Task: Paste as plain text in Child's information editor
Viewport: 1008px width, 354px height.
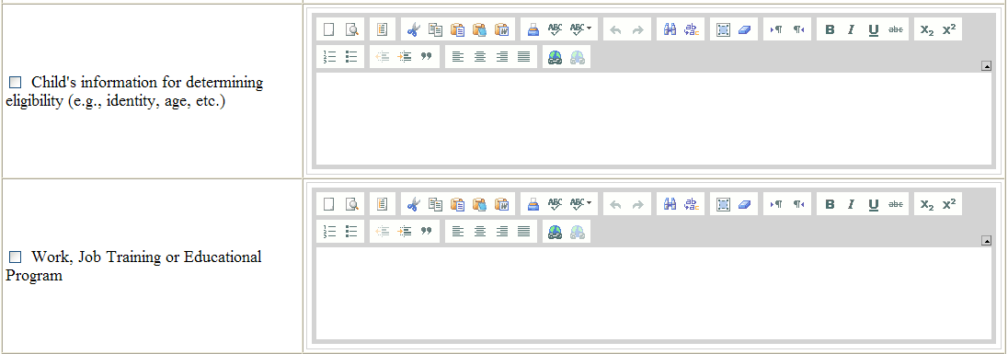Action: (x=479, y=29)
